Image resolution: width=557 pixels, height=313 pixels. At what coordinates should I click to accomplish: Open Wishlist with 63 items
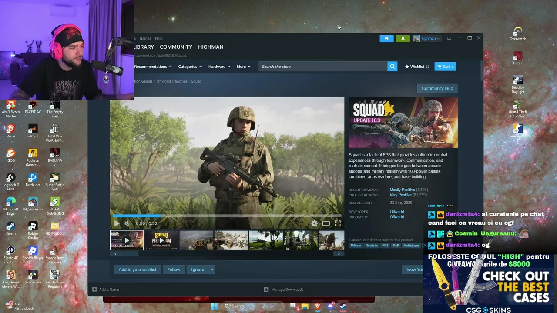point(417,67)
